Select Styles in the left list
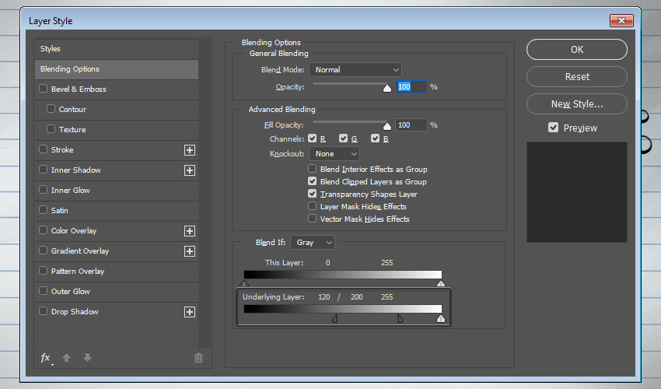661x389 pixels. pyautogui.click(x=117, y=49)
